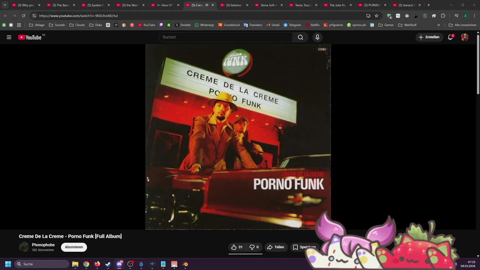Open Discord from the taskbar
Image resolution: width=480 pixels, height=270 pixels.
pos(119,264)
